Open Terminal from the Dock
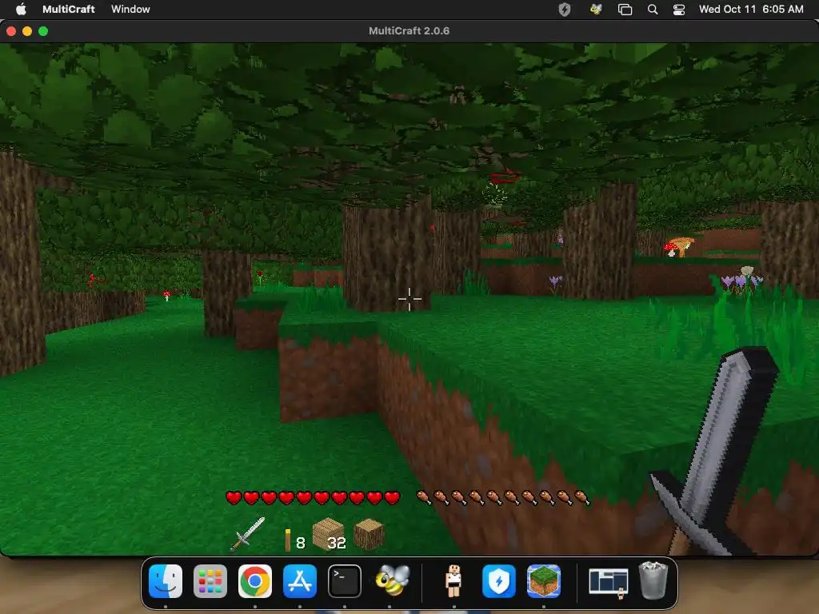The image size is (819, 614). coord(345,581)
